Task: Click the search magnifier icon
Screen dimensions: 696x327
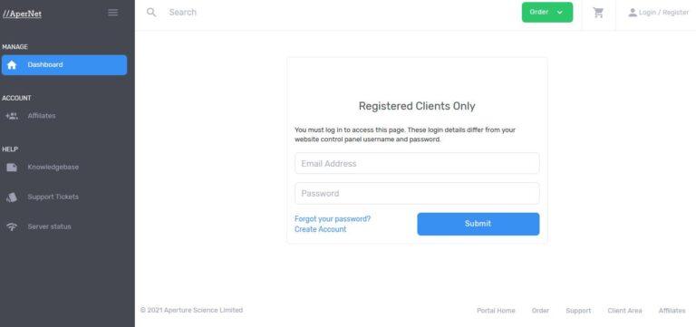Action: click(x=151, y=13)
